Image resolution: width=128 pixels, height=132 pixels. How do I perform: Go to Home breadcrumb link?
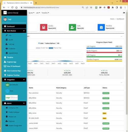click(x=112, y=19)
